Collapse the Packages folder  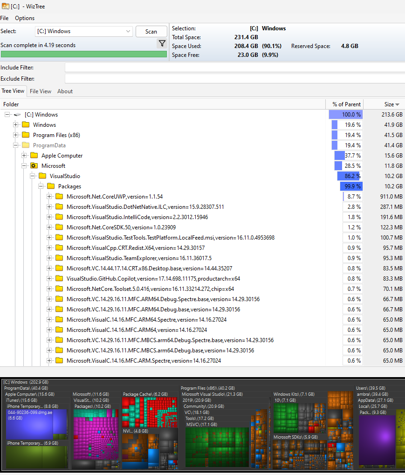pos(41,186)
